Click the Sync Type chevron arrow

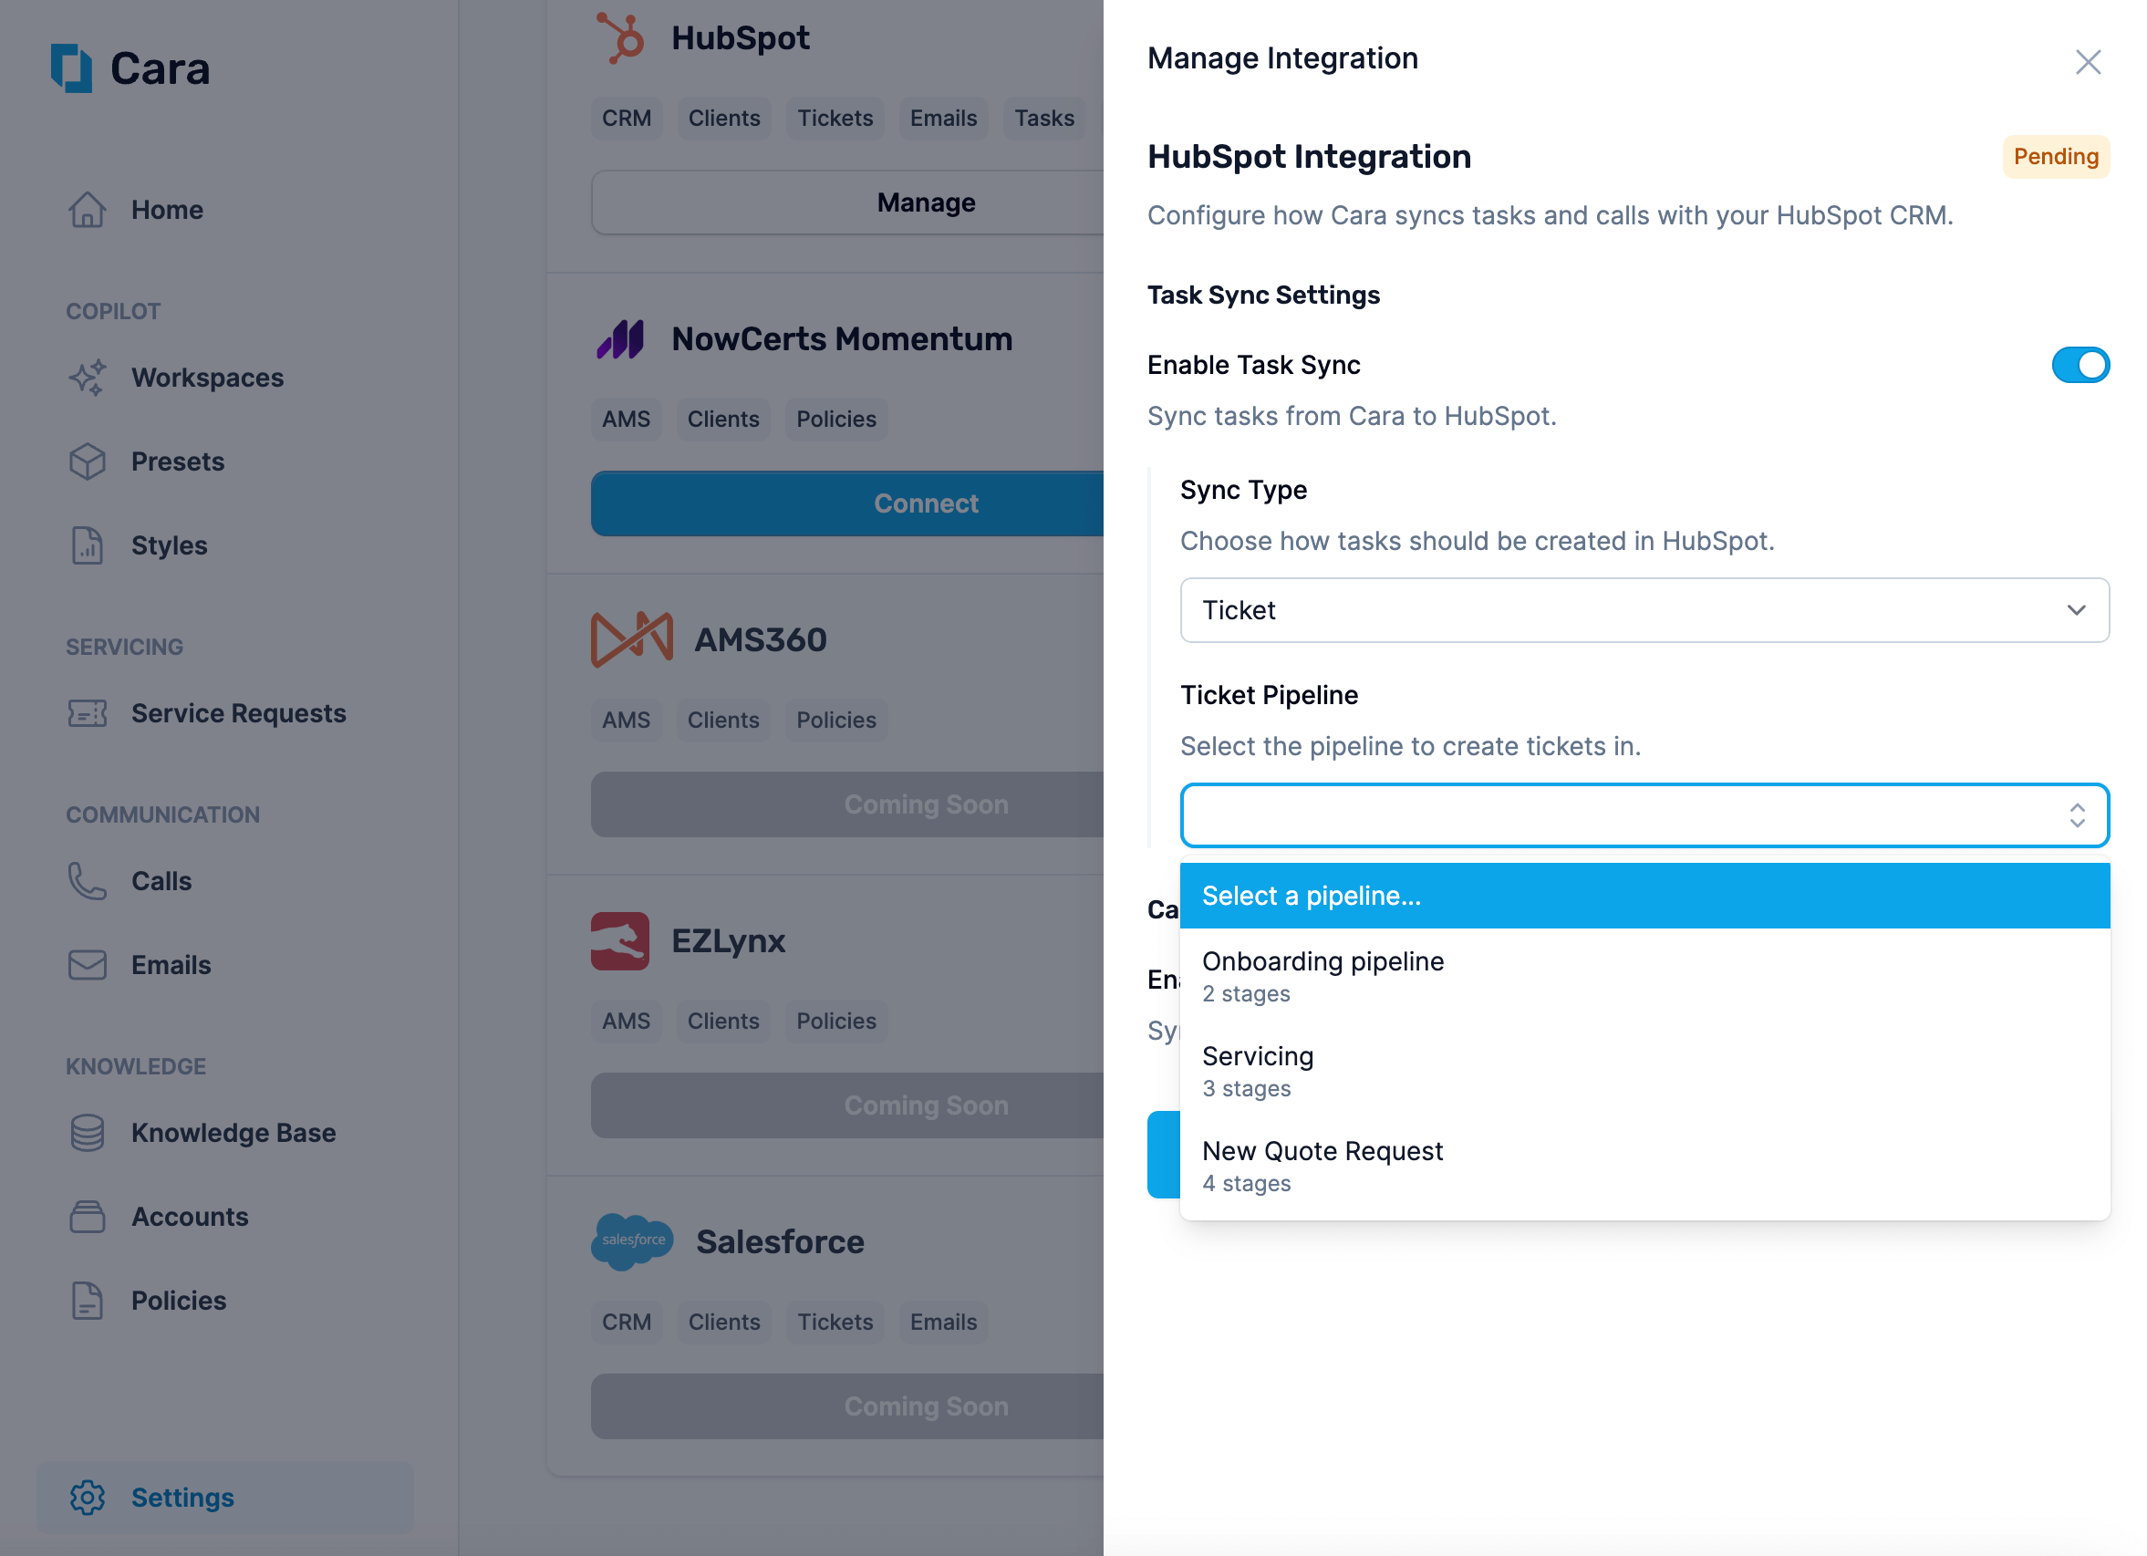click(x=2076, y=610)
